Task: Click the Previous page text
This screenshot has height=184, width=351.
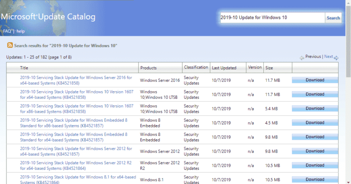Action: tap(313, 57)
